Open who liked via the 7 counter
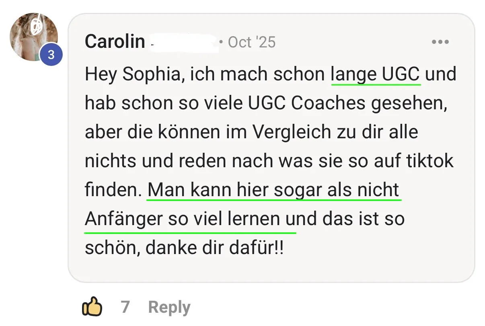This screenshot has height=326, width=485. pyautogui.click(x=125, y=306)
